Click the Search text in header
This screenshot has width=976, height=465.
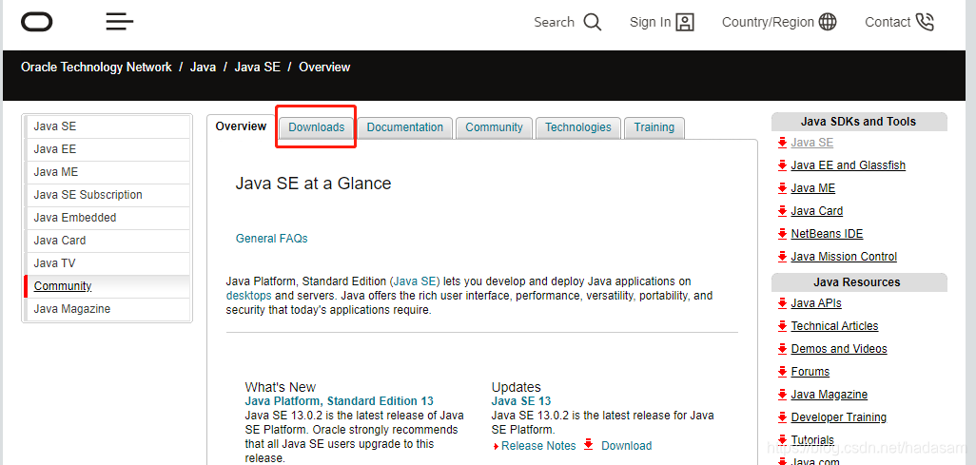click(x=554, y=23)
